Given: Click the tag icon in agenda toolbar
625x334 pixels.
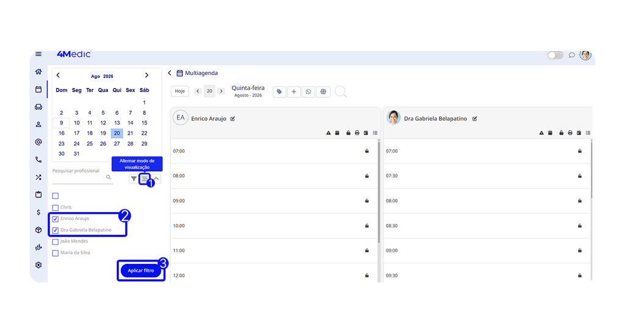Looking at the screenshot, I should (x=280, y=92).
